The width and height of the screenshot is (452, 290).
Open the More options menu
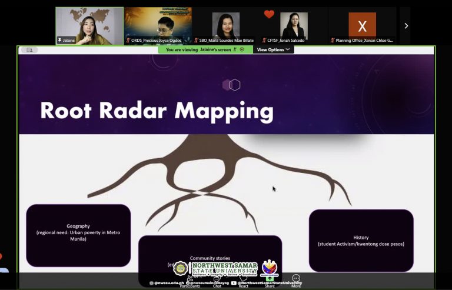pos(296,281)
